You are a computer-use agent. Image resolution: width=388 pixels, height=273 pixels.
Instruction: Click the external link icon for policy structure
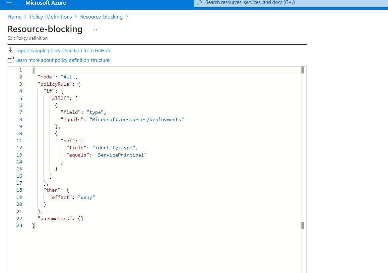10,60
